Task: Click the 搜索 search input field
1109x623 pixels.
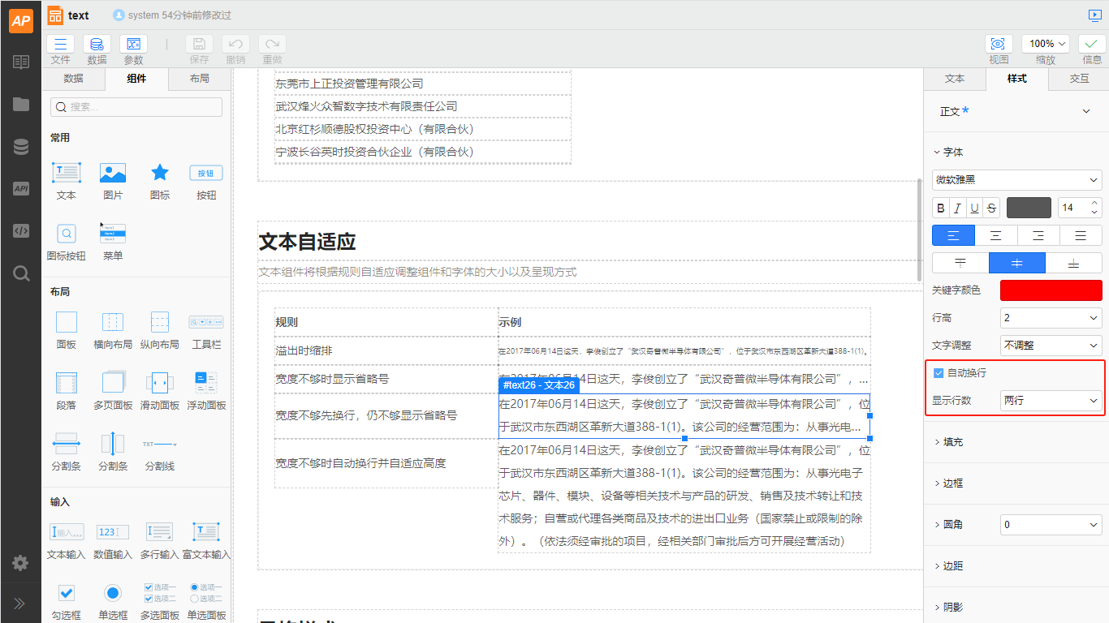Action: pyautogui.click(x=136, y=106)
